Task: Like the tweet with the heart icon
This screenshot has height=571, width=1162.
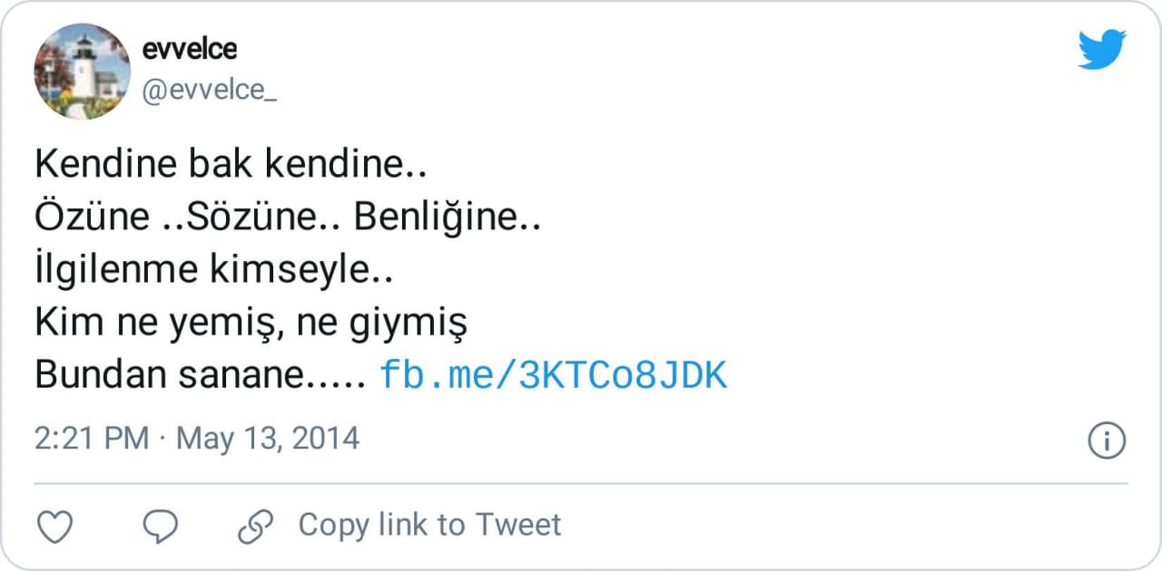Action: pos(54,526)
